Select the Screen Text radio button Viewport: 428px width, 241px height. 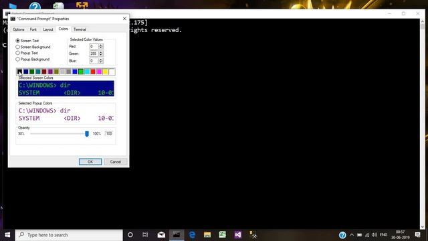[17, 41]
